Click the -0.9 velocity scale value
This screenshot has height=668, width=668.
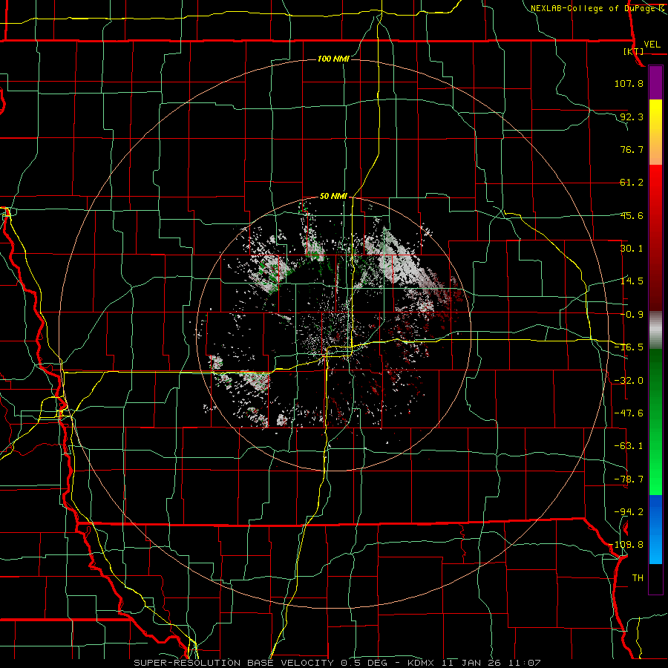[632, 315]
